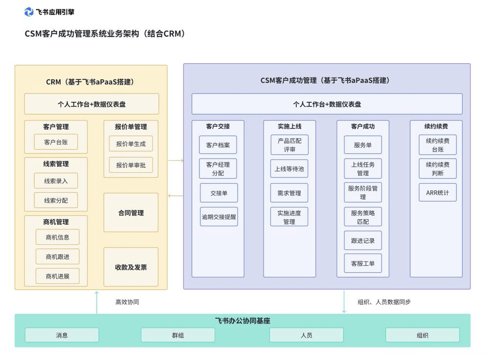The image size is (489, 354).
Task: Open the 服务阶段管理 box
Action: (363, 192)
